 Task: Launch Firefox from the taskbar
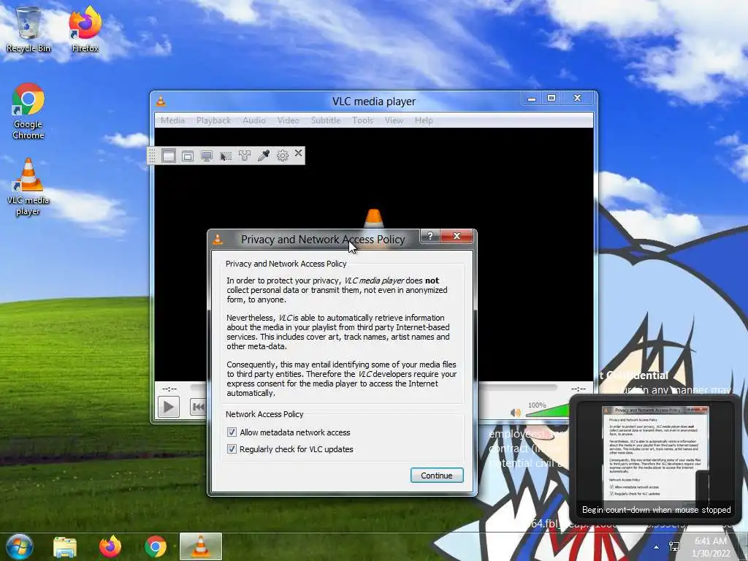110,546
